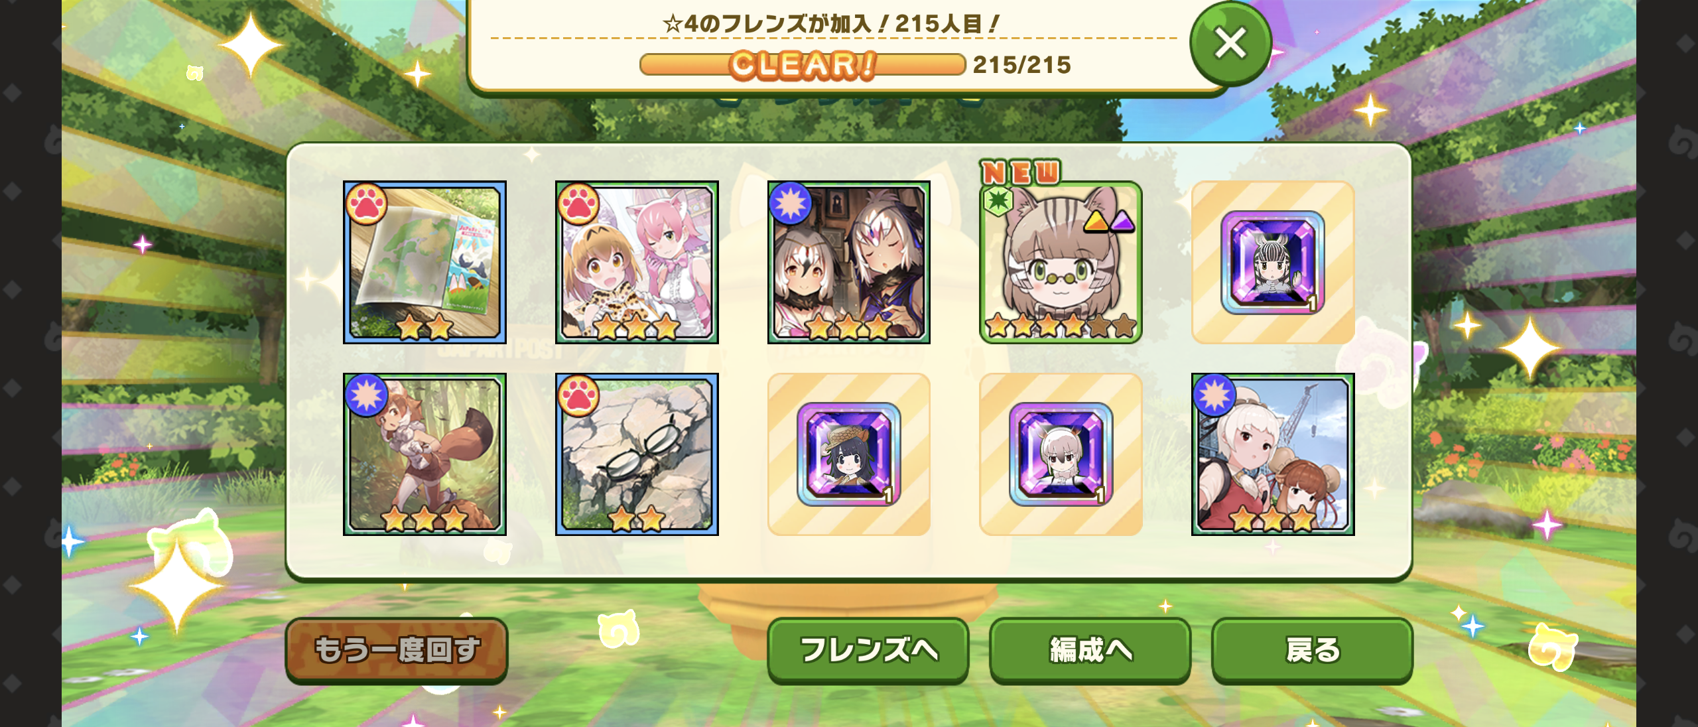Select the map photo card with two stars
1698x727 pixels.
pyautogui.click(x=424, y=262)
